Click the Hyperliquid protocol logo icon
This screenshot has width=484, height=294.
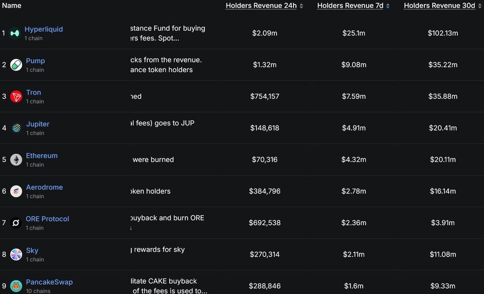[15, 34]
